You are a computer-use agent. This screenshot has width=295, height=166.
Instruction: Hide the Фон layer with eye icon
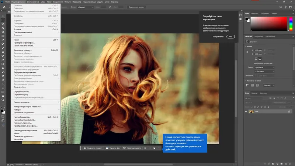[246, 111]
